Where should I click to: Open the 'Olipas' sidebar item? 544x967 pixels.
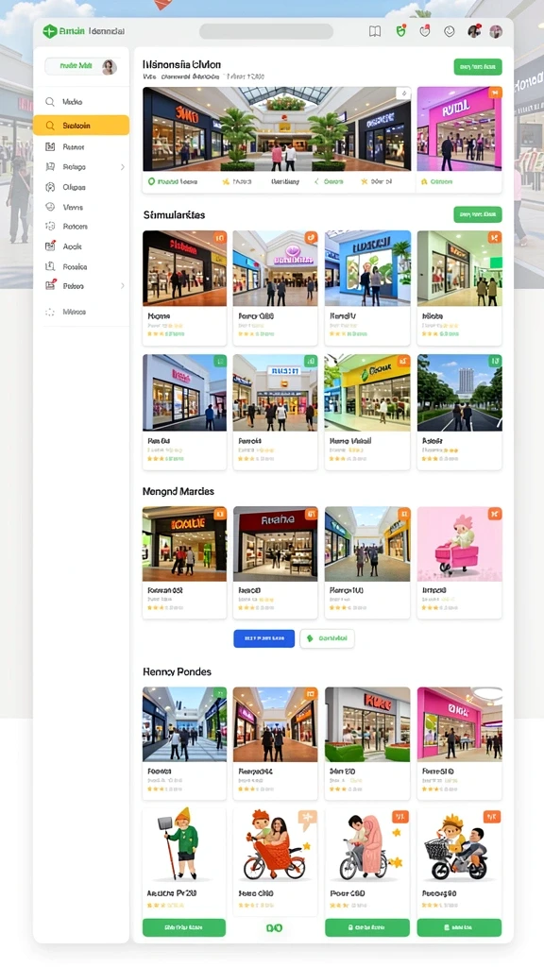coord(81,188)
